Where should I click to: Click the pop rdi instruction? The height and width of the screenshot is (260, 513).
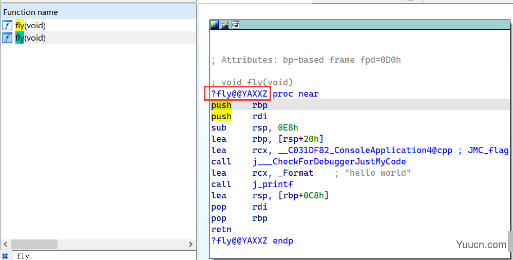pos(239,207)
